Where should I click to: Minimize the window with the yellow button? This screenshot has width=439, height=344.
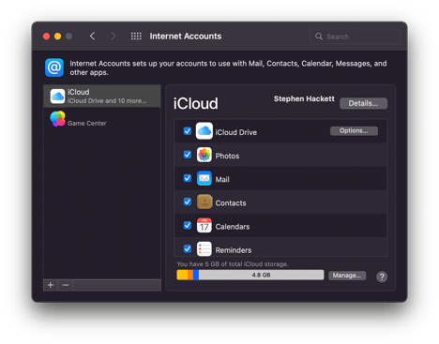[x=57, y=37]
